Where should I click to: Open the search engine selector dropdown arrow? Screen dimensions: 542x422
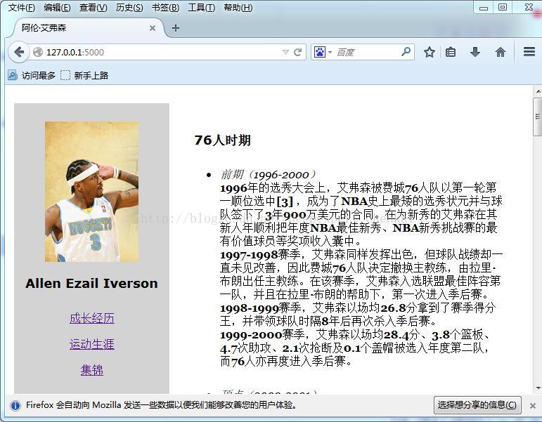[330, 53]
